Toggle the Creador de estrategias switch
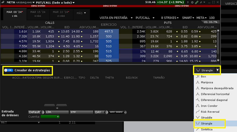Screen dimensions: 237x132 click(x=9, y=70)
